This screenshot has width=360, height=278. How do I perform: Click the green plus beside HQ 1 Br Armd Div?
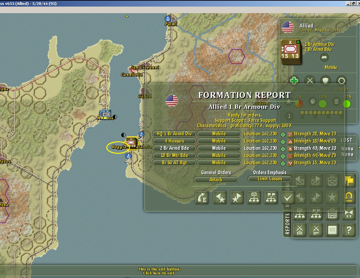click(283, 134)
